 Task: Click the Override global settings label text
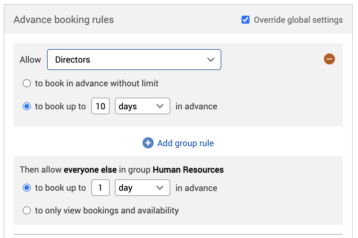(x=298, y=20)
